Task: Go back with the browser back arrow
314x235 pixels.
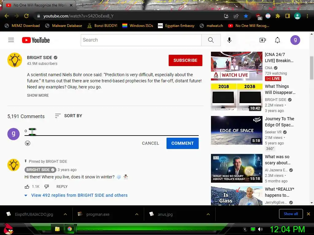Action: (x=7, y=16)
